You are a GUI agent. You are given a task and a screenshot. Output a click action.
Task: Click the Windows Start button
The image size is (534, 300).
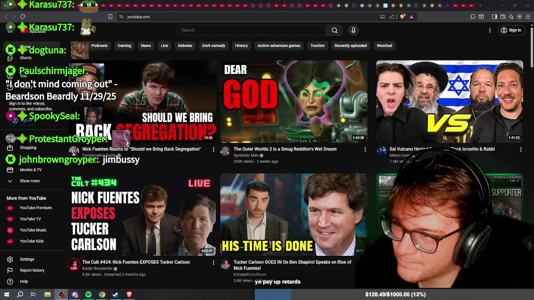point(7,295)
